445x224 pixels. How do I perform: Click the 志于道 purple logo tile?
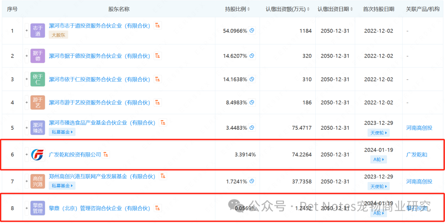(37, 30)
